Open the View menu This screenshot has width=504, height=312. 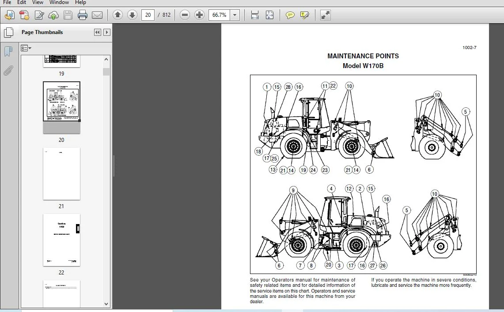(38, 2)
